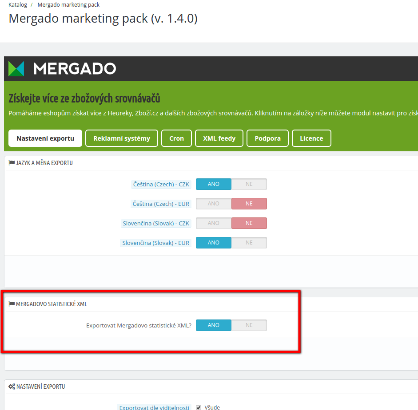Viewport: 418px width, 410px height.
Task: Click Mergado marketing pack breadcrumb
Action: [x=68, y=5]
